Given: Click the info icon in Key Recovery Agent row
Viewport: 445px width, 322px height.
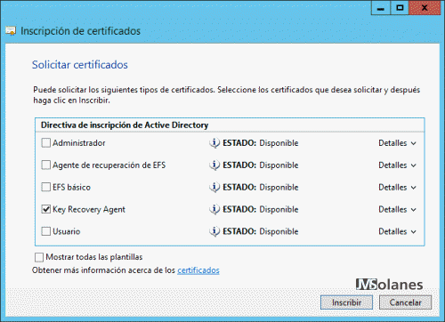Looking at the screenshot, I should (214, 209).
